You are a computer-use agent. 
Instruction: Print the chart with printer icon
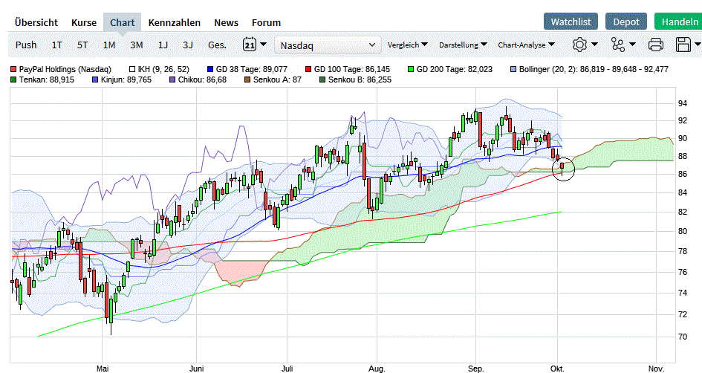pyautogui.click(x=656, y=45)
